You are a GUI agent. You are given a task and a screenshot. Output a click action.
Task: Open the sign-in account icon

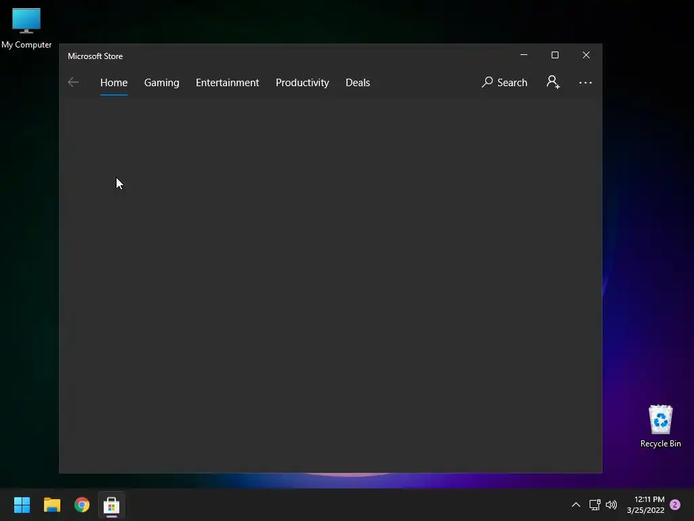[x=553, y=82]
